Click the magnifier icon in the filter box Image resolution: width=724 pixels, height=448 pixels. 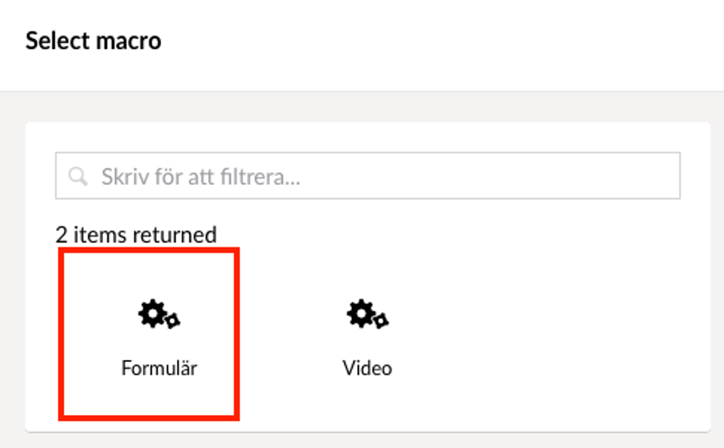[77, 176]
